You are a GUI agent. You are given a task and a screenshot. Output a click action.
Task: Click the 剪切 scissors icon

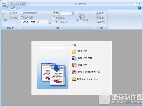coord(11,13)
